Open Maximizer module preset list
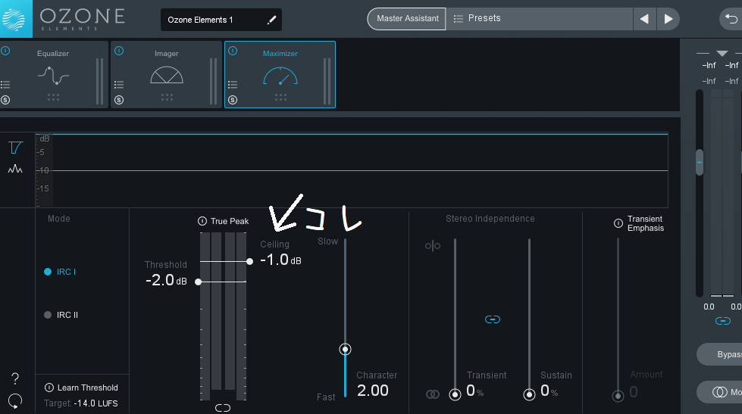Screen dimensions: 742x414 pyautogui.click(x=233, y=85)
